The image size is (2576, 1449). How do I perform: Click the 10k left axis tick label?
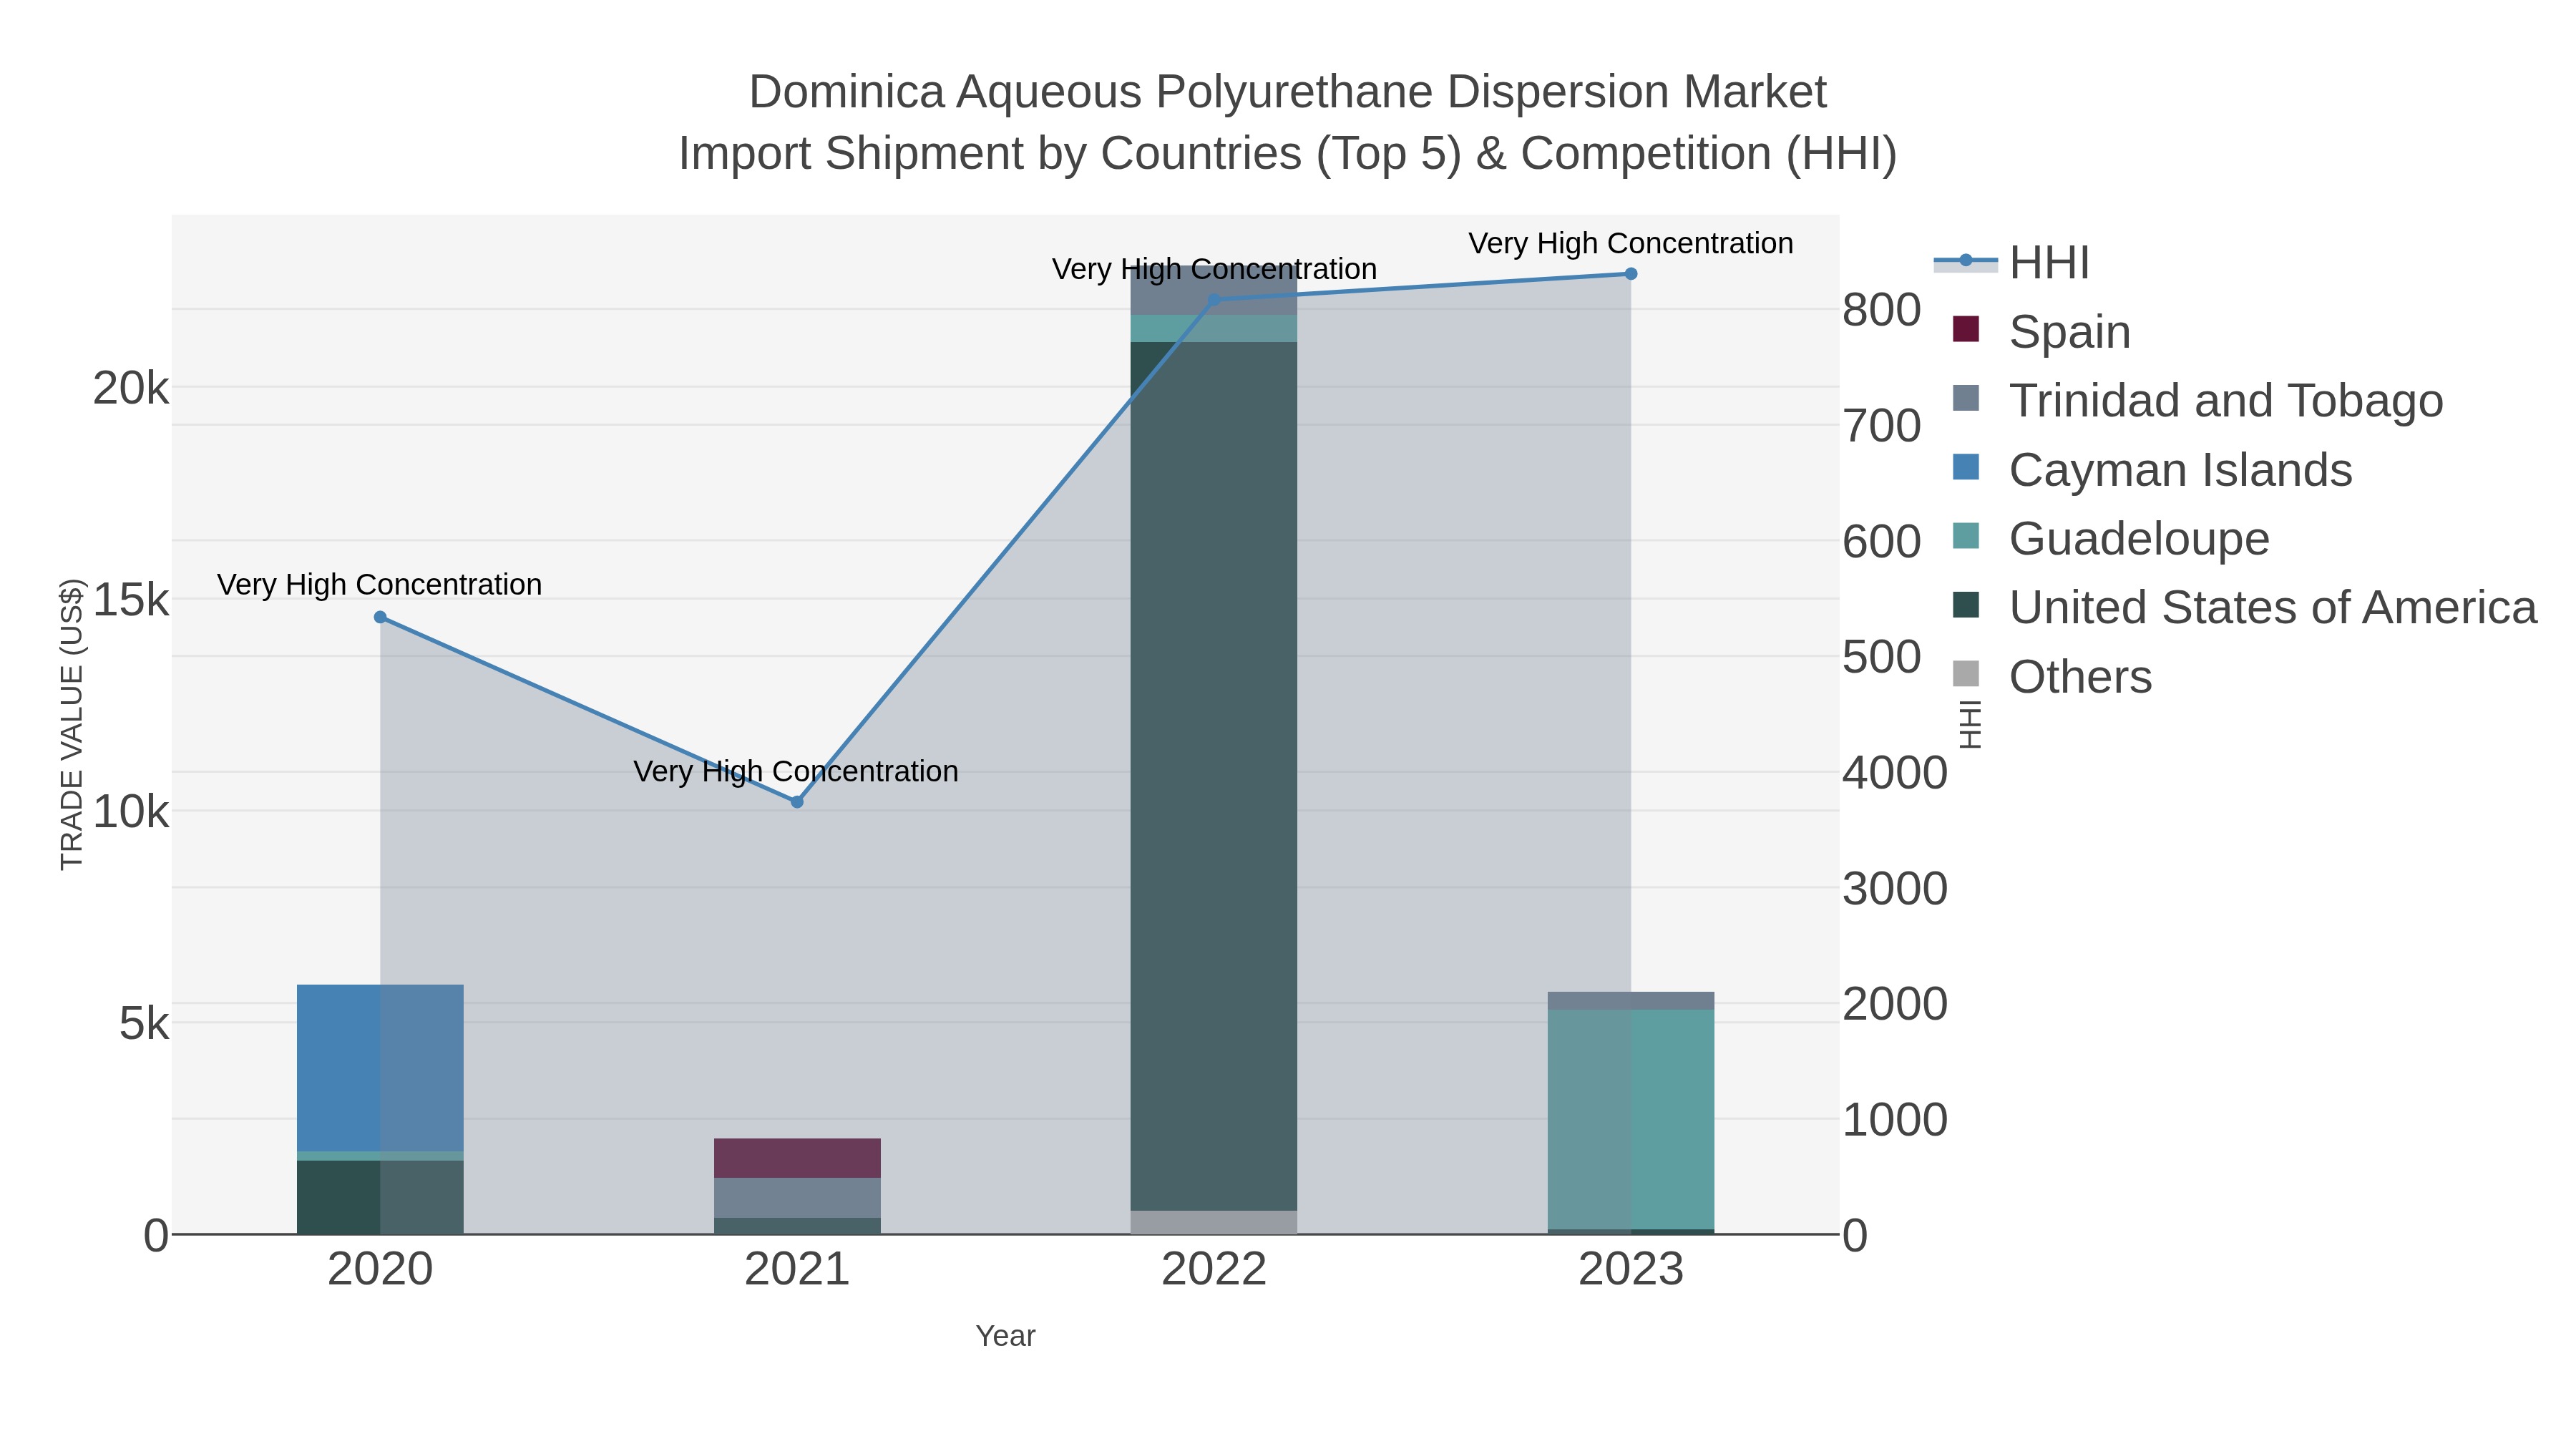131,812
